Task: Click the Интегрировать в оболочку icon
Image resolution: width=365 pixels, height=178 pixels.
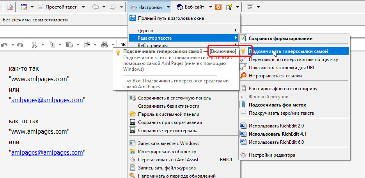Action: tap(133, 152)
